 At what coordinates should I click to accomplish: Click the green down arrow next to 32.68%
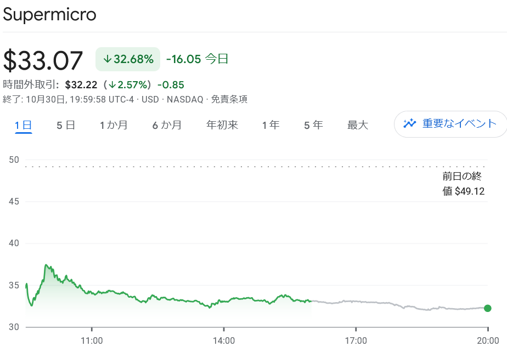point(108,59)
